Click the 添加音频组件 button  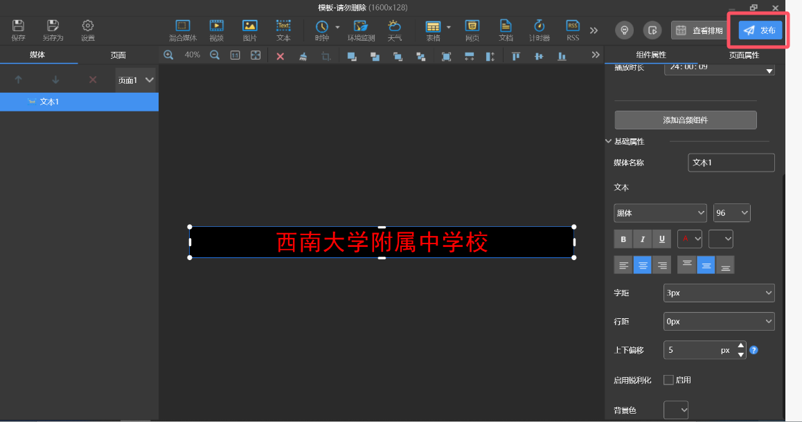tap(685, 120)
